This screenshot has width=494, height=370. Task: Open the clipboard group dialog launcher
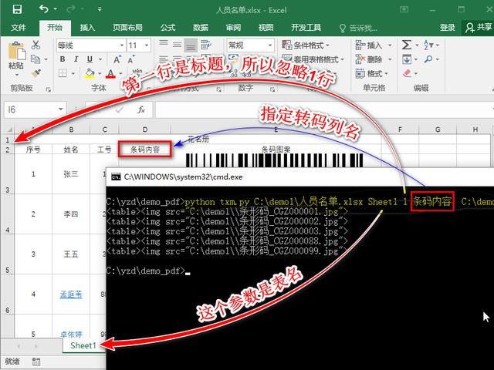(x=48, y=89)
